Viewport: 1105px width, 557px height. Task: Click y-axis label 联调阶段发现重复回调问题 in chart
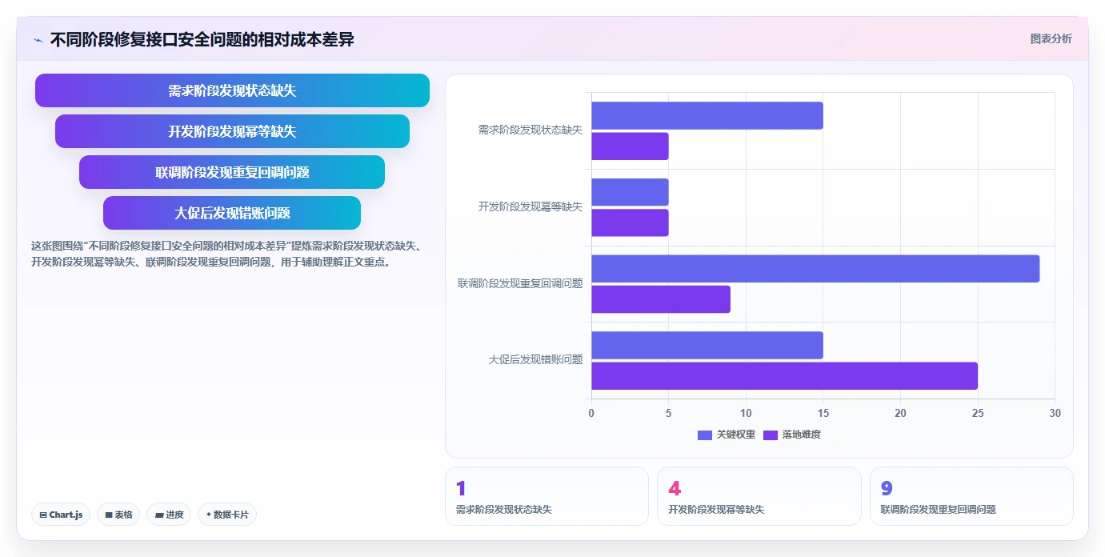point(520,283)
